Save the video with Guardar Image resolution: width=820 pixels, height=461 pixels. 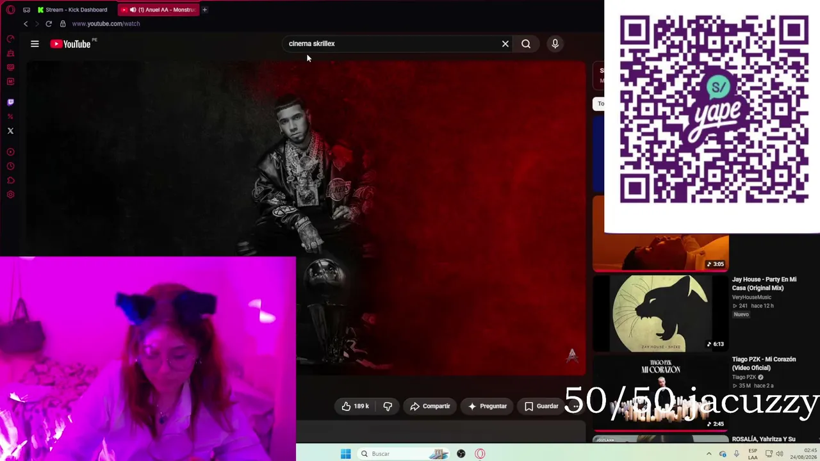[541, 406]
